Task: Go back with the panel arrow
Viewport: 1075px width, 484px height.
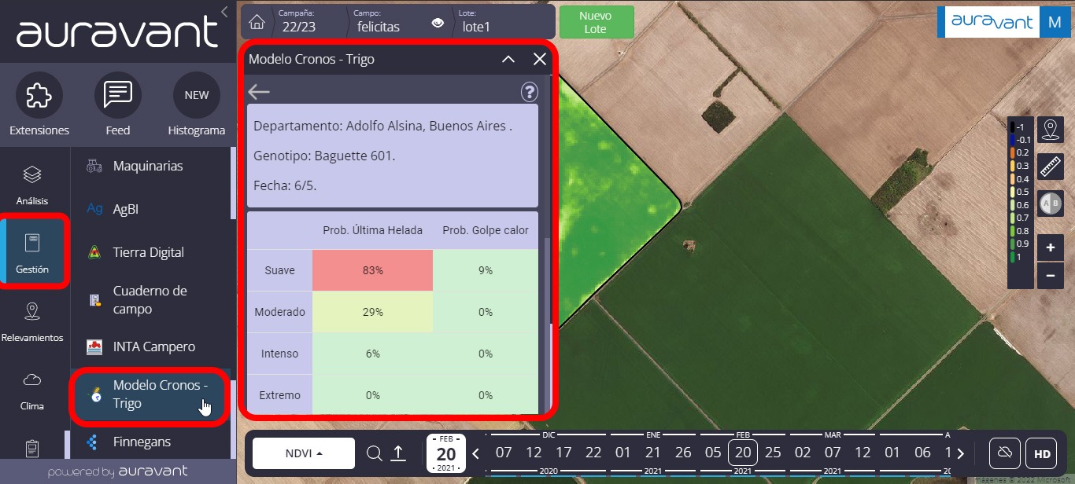Action: pyautogui.click(x=259, y=92)
